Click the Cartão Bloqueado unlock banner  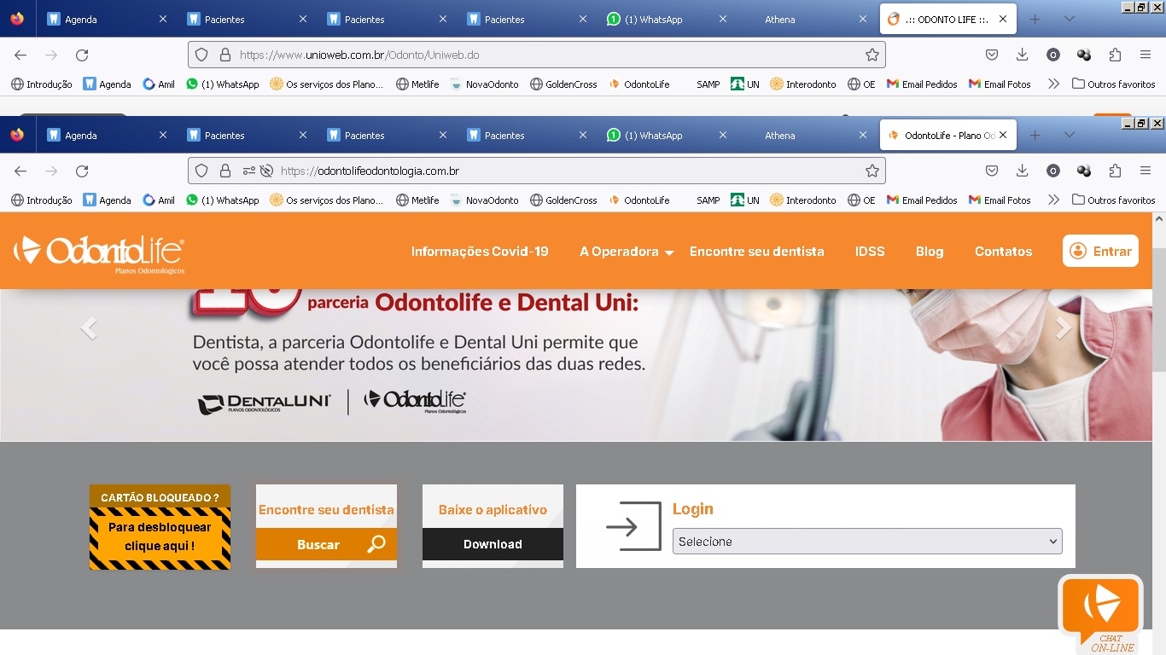tap(160, 527)
